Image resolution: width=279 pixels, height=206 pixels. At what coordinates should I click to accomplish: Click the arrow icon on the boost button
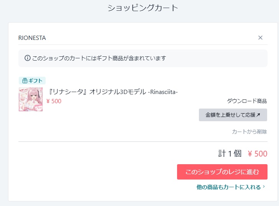(258, 115)
